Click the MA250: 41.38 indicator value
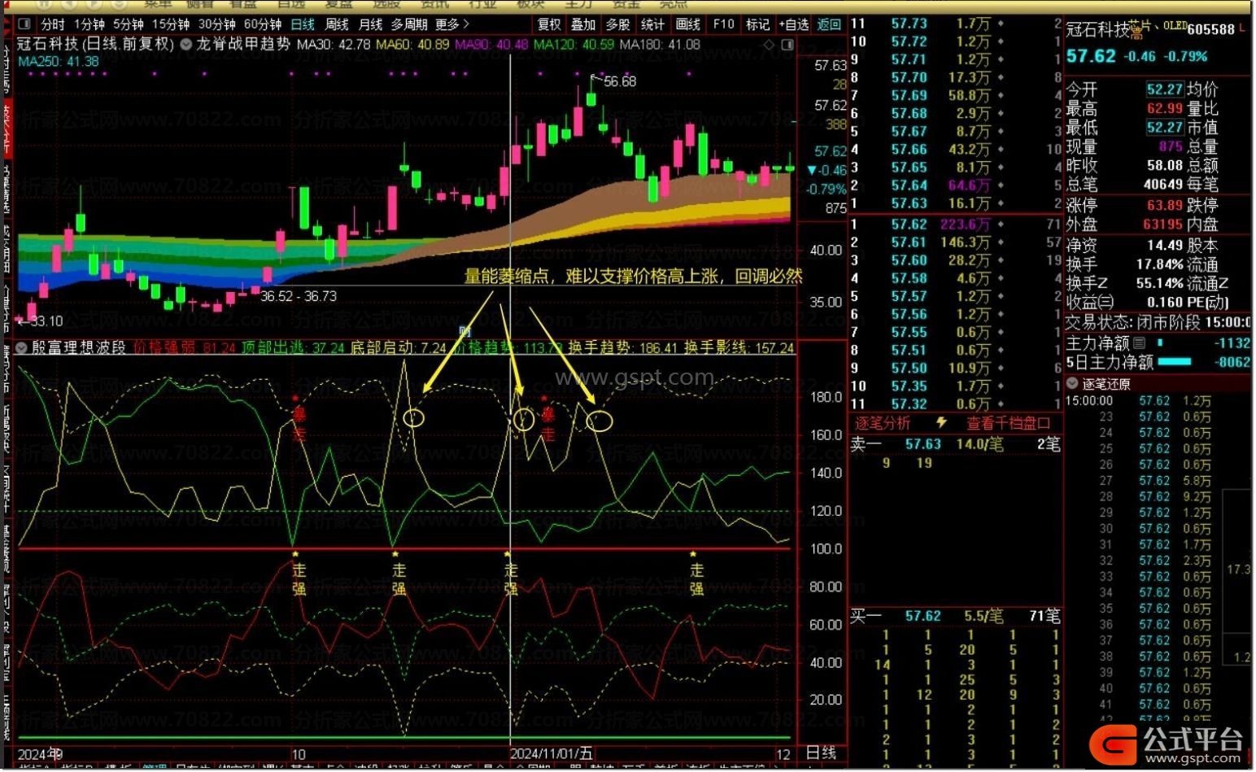The height and width of the screenshot is (772, 1256). click(x=59, y=61)
